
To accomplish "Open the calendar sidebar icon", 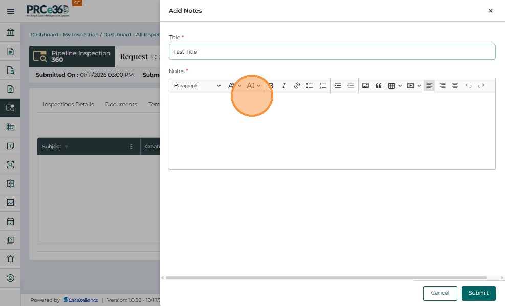I will pos(10,222).
